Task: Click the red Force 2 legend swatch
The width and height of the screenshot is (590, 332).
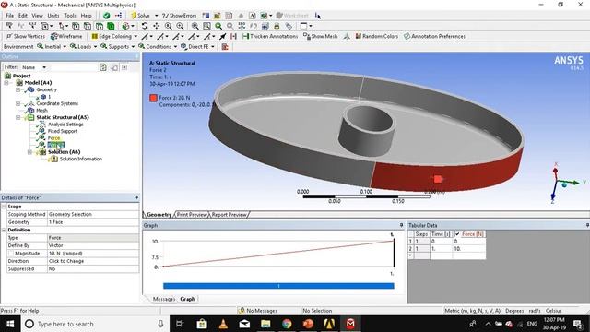Action: pos(153,98)
